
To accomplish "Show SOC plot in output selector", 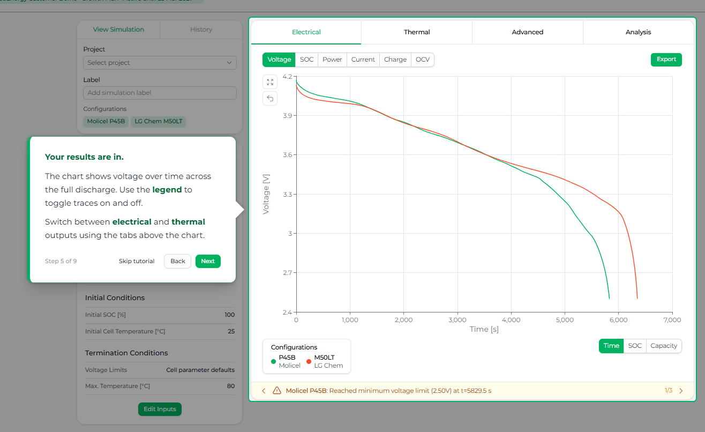I will [x=307, y=59].
